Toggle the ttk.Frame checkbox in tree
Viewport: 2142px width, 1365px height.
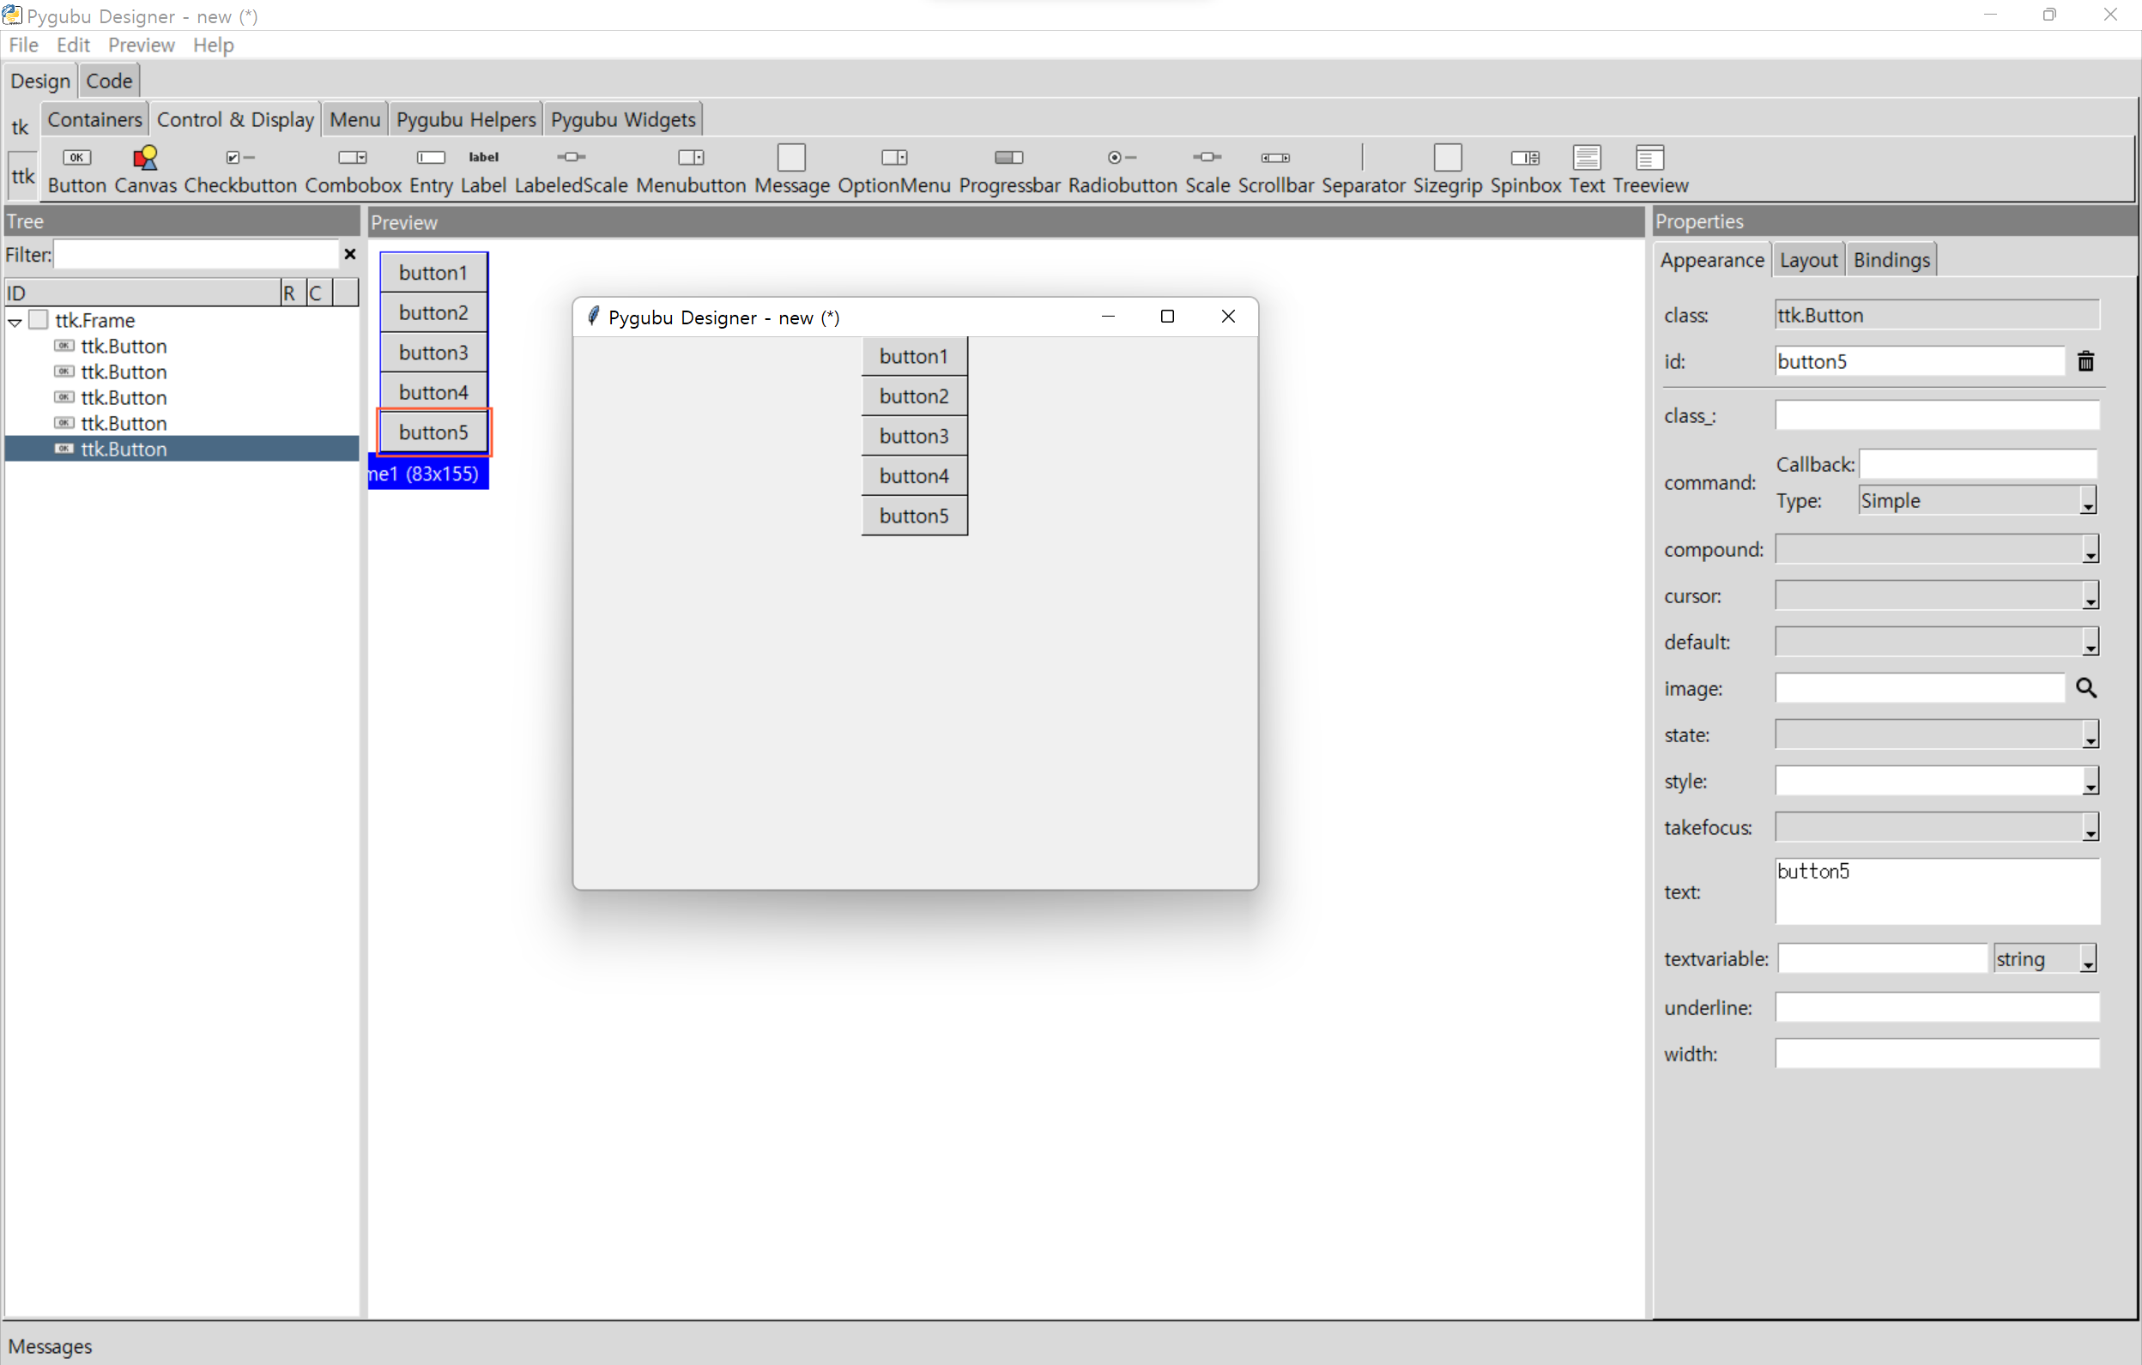39,319
